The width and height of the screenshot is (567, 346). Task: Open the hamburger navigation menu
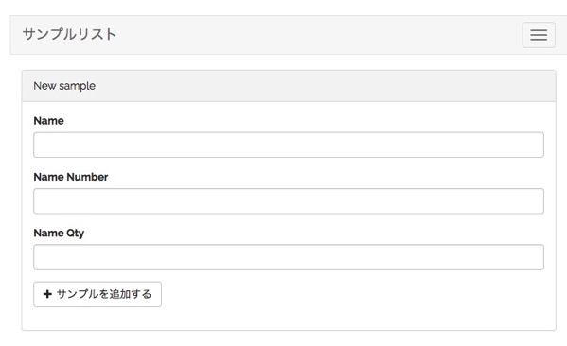(x=539, y=35)
